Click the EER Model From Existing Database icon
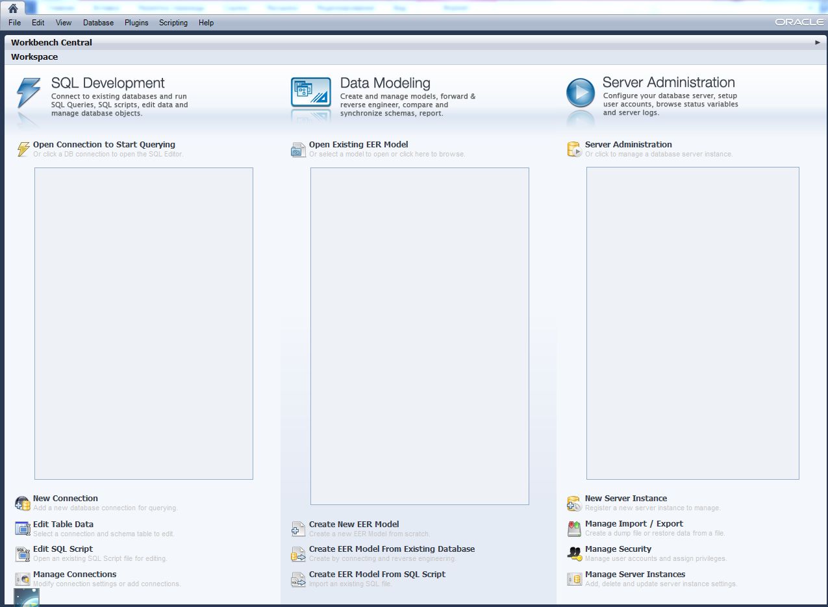This screenshot has height=607, width=828. (x=298, y=554)
